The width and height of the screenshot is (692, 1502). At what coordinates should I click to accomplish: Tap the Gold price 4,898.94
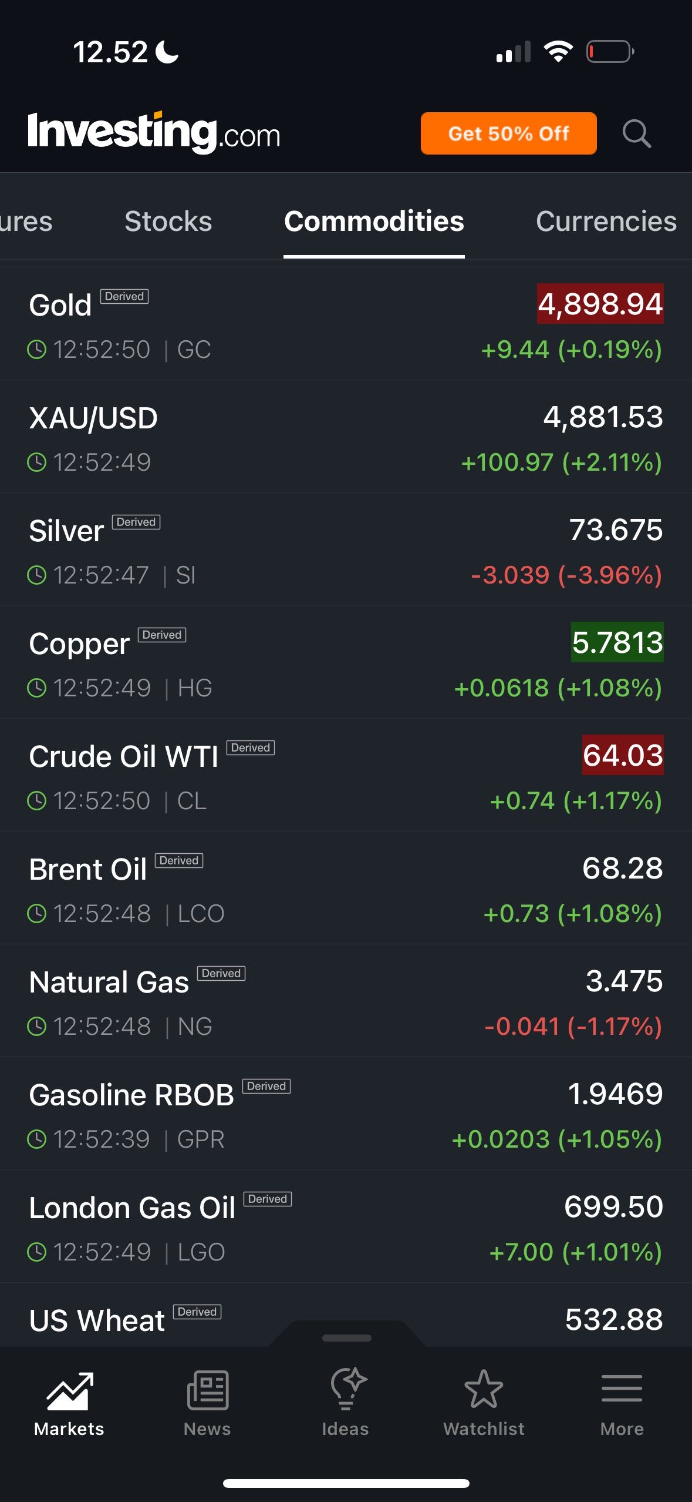point(600,304)
